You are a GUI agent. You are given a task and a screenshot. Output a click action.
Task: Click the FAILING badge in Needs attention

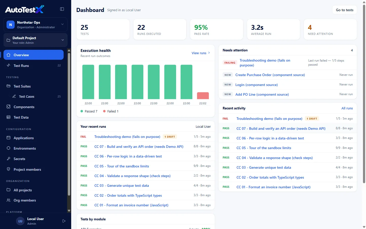230,63
